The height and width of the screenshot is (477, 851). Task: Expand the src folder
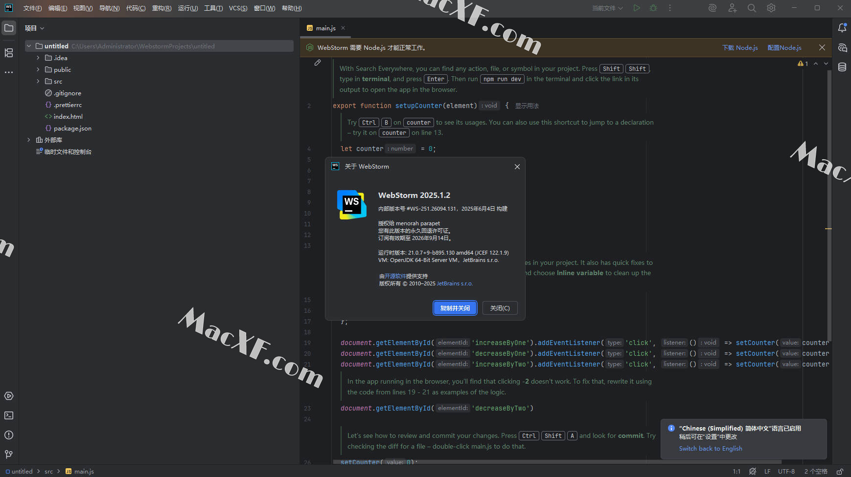pos(38,81)
